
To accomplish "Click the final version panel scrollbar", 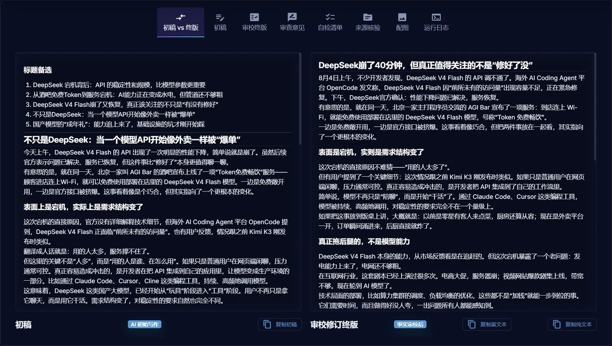I will (595, 107).
